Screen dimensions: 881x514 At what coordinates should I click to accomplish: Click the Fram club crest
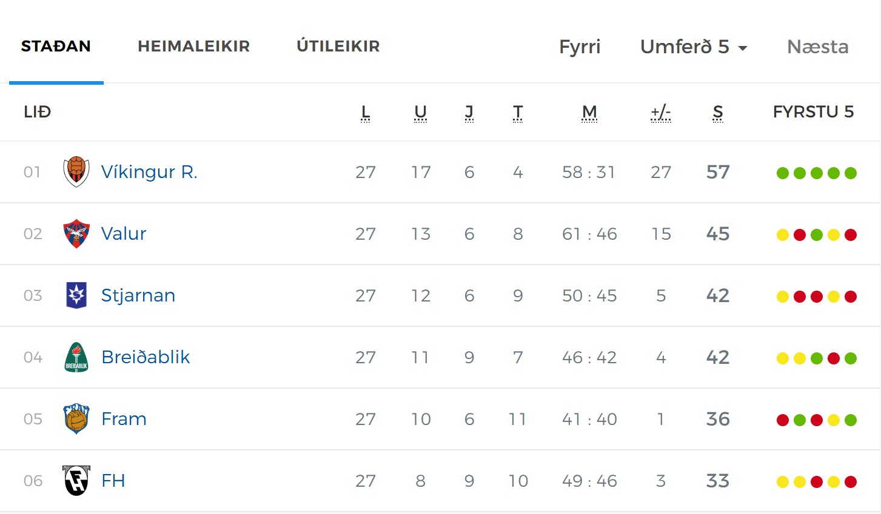click(x=76, y=419)
